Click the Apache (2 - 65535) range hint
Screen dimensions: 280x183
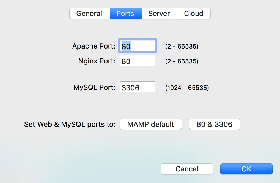[x=182, y=46]
